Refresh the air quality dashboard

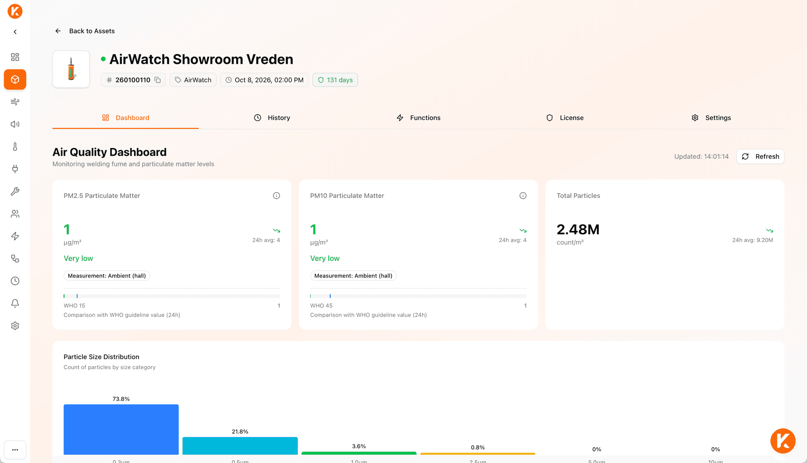coord(760,156)
